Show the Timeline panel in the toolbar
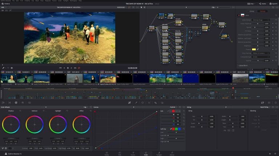The width and height of the screenshot is (279, 156). (6, 4)
